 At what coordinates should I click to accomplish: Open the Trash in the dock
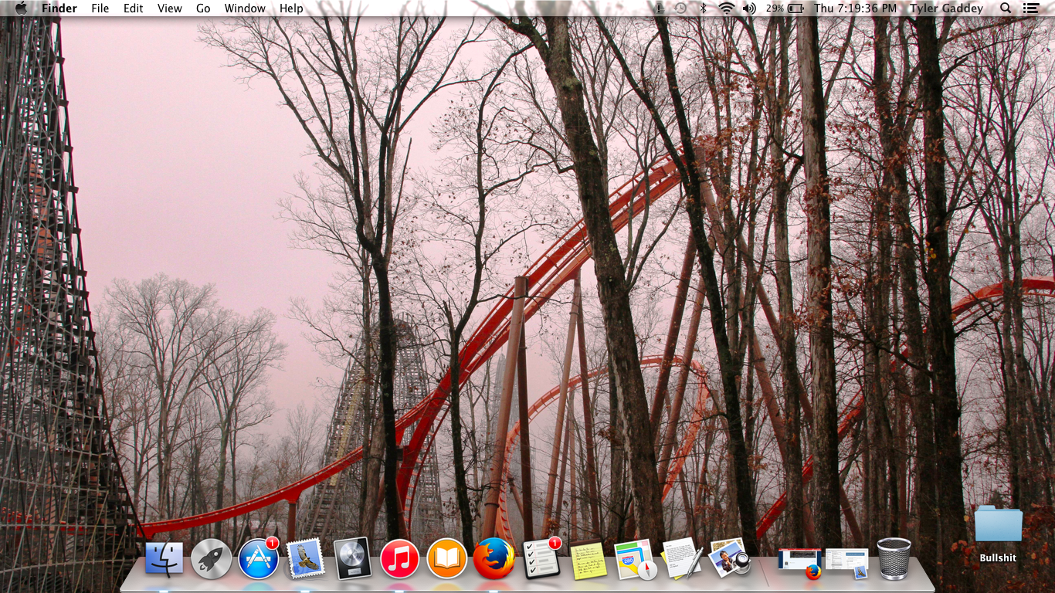pos(894,558)
